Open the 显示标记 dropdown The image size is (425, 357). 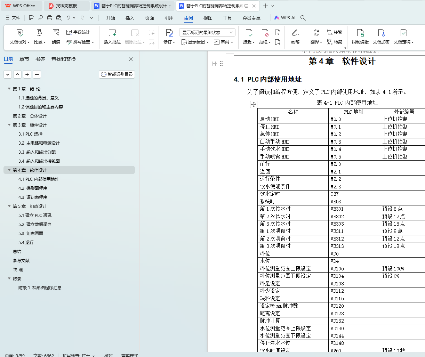click(195, 42)
